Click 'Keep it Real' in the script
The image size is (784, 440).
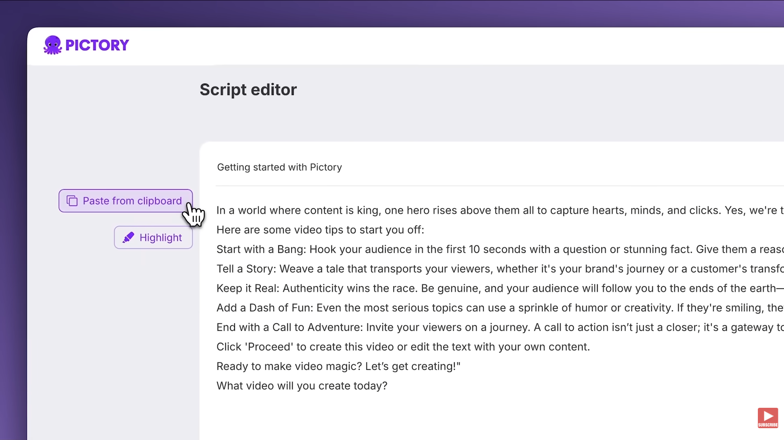pos(248,288)
